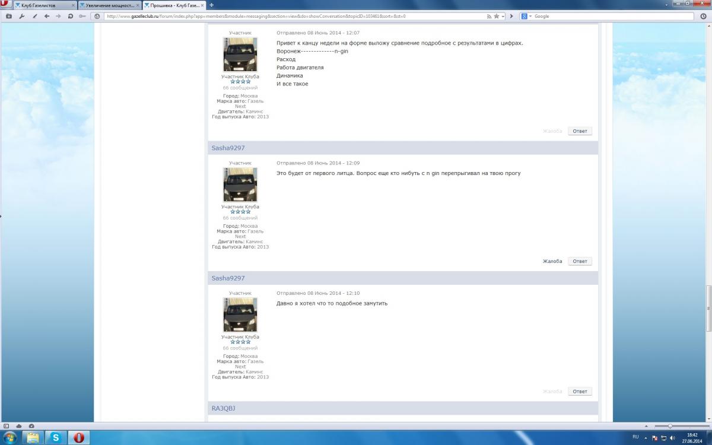Click the password key wand icon
The image size is (712, 445).
pyautogui.click(x=82, y=16)
